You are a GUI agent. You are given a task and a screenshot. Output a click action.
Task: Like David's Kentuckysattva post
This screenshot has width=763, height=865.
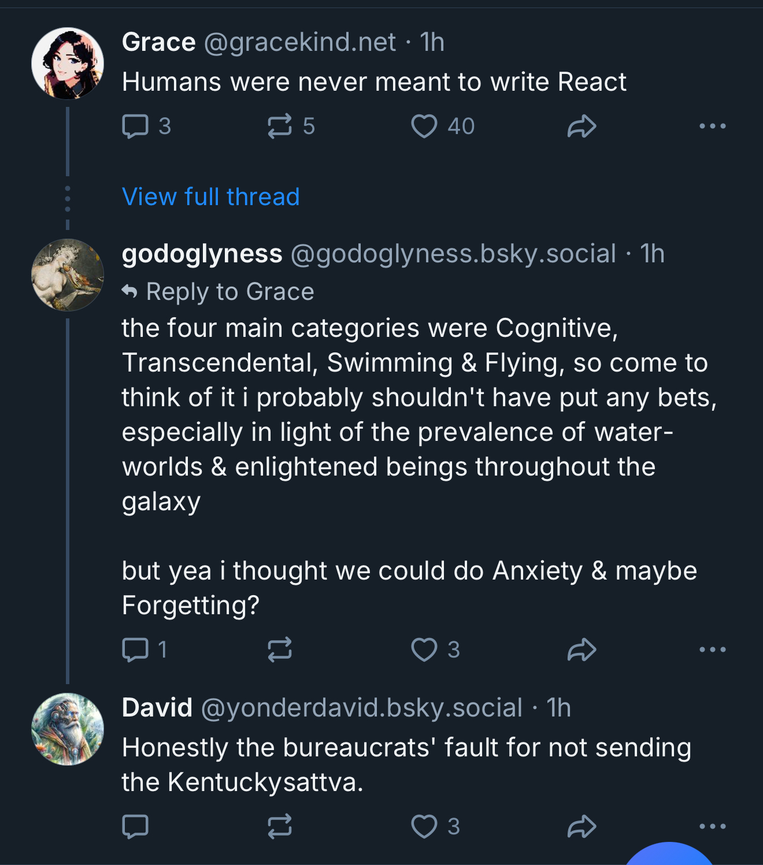point(424,826)
